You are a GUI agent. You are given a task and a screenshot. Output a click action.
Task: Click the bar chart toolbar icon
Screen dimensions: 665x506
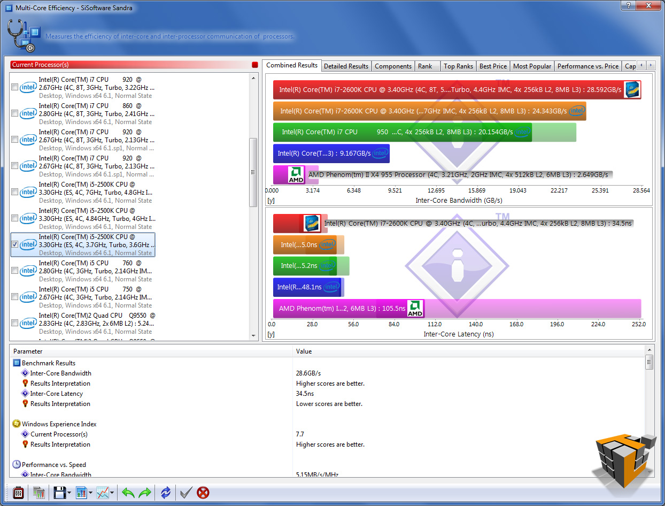[81, 493]
